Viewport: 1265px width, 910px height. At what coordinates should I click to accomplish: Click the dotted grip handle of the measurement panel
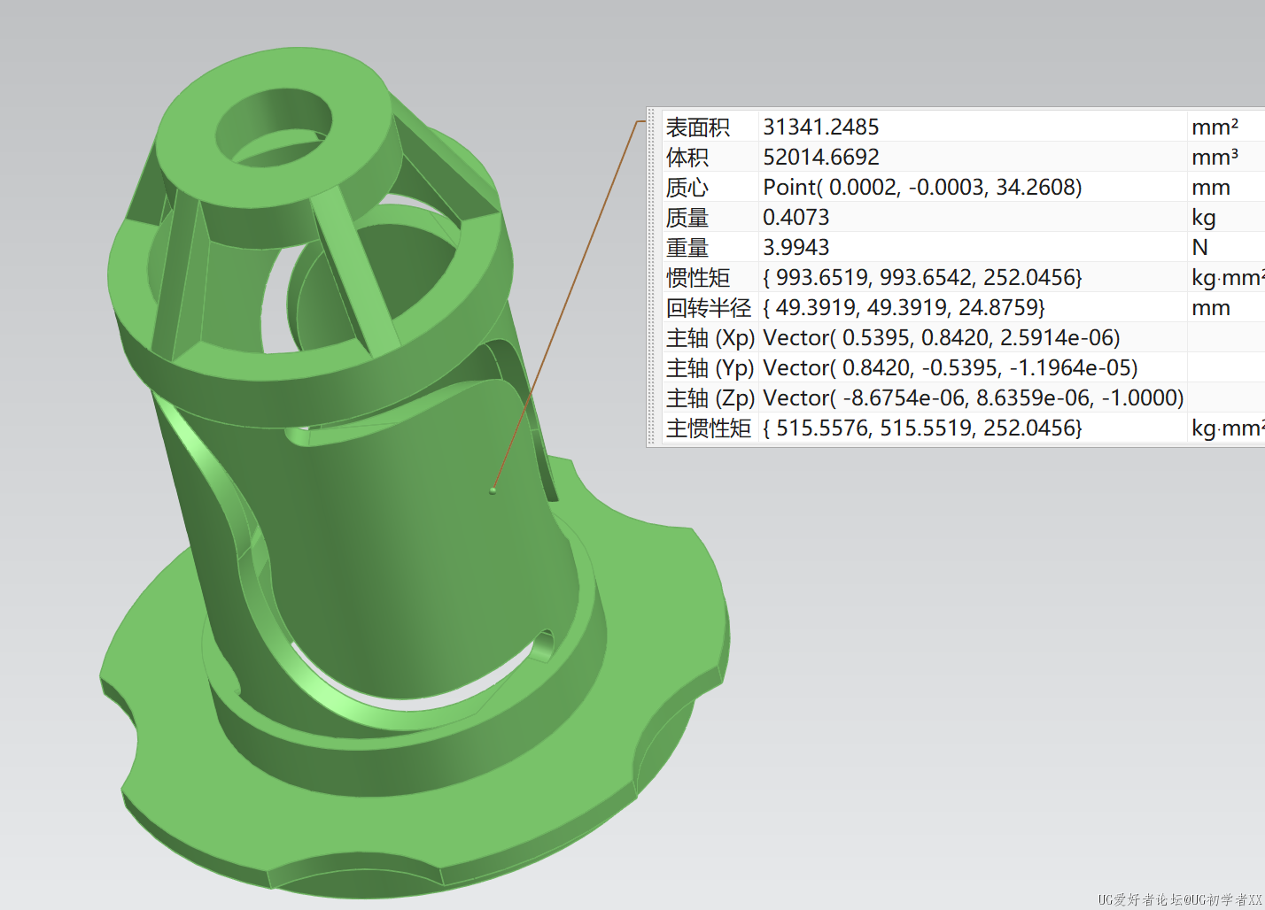[x=652, y=277]
